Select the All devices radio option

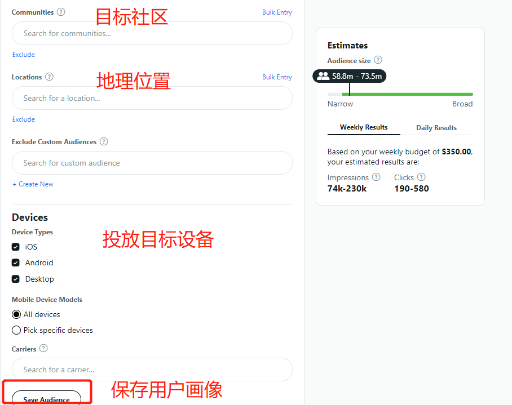pos(16,314)
